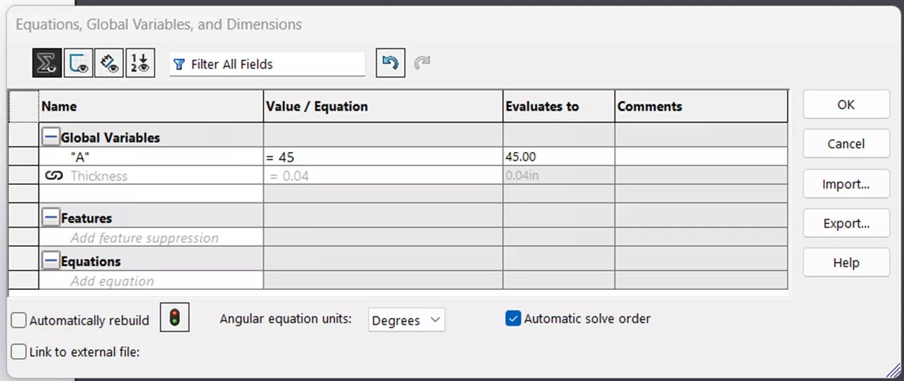Select the Equation View sigma icon
904x381 pixels.
(47, 64)
